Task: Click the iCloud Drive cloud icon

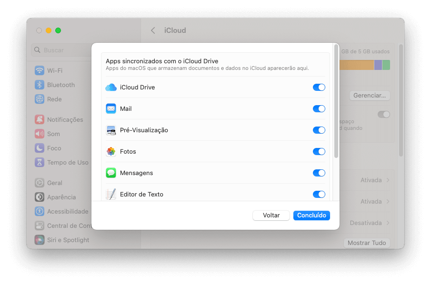Action: [111, 88]
